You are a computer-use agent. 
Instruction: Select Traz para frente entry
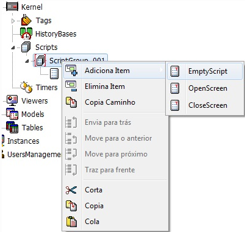[x=115, y=170]
